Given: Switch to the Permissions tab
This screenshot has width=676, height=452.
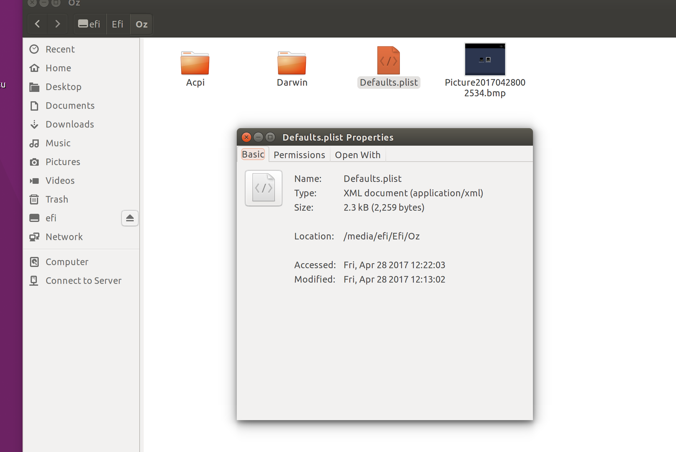Looking at the screenshot, I should pyautogui.click(x=299, y=155).
